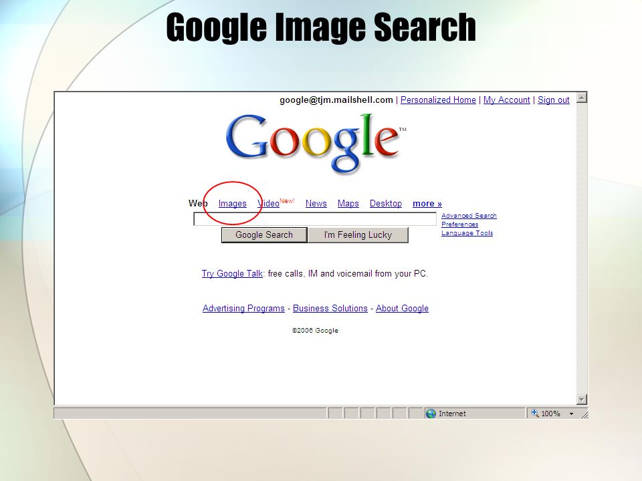This screenshot has width=642, height=481.
Task: Open Advanced Search link
Action: click(x=469, y=216)
